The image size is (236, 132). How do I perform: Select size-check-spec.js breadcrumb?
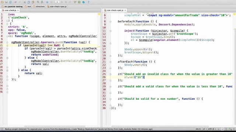(x=57, y=7)
